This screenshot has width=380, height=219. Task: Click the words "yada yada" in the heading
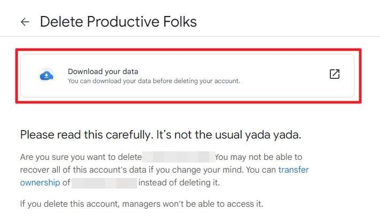pyautogui.click(x=273, y=135)
